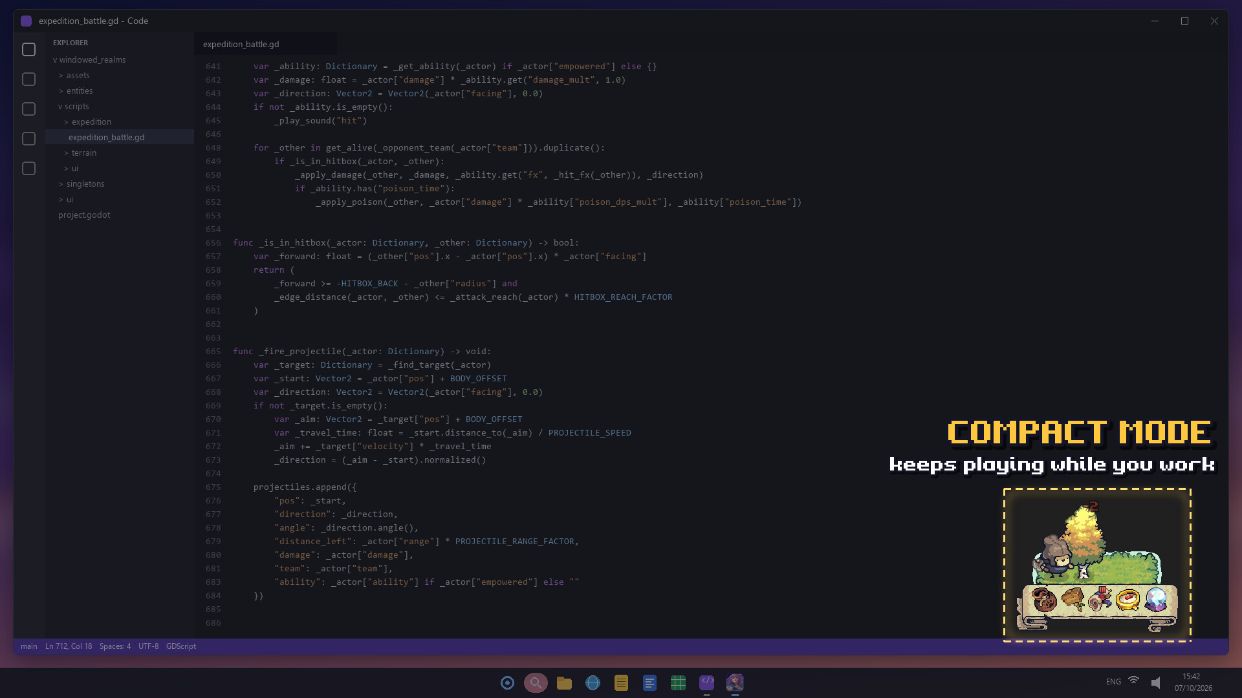
Task: Click the main branch in status bar
Action: click(28, 646)
